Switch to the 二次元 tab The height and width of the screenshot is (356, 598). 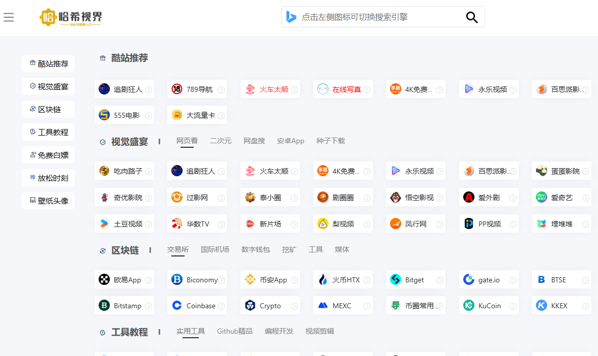tap(220, 141)
